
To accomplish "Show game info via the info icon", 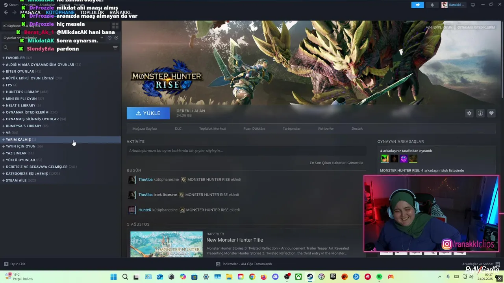I will pyautogui.click(x=480, y=113).
